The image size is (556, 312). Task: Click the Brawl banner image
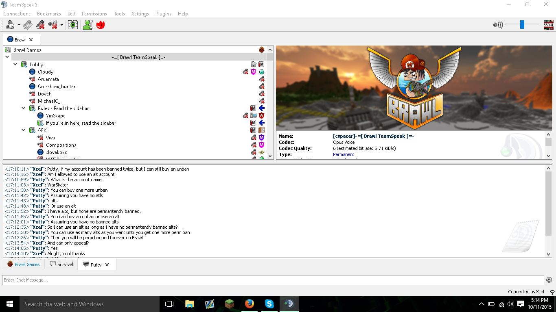414,88
